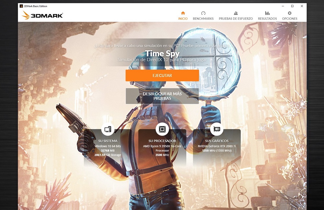
Task: Select the Pruebas de Esfuerzo chart icon
Action: pos(236,13)
